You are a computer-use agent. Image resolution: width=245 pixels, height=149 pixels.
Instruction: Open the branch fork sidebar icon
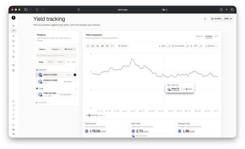[13, 46]
